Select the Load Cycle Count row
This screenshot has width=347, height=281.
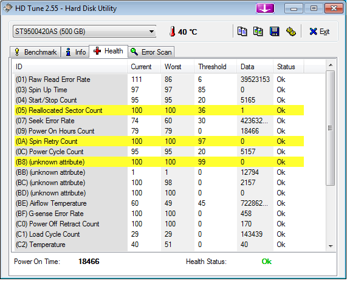pyautogui.click(x=159, y=234)
